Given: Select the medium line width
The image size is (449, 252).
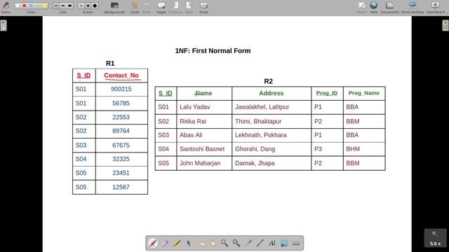Looking at the screenshot, I should (x=63, y=6).
